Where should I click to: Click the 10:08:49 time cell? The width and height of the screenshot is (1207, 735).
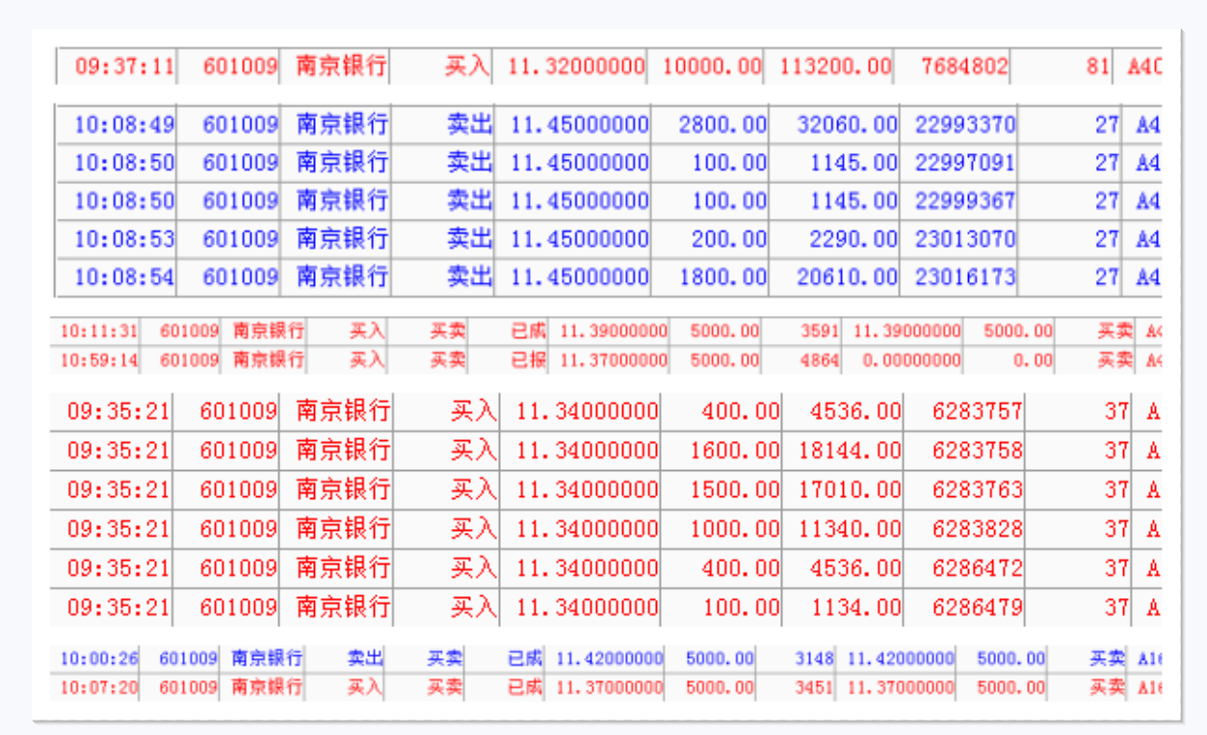pyautogui.click(x=124, y=124)
